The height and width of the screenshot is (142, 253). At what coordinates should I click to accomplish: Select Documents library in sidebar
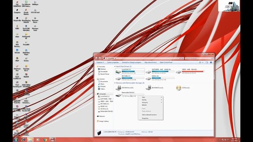point(104,82)
